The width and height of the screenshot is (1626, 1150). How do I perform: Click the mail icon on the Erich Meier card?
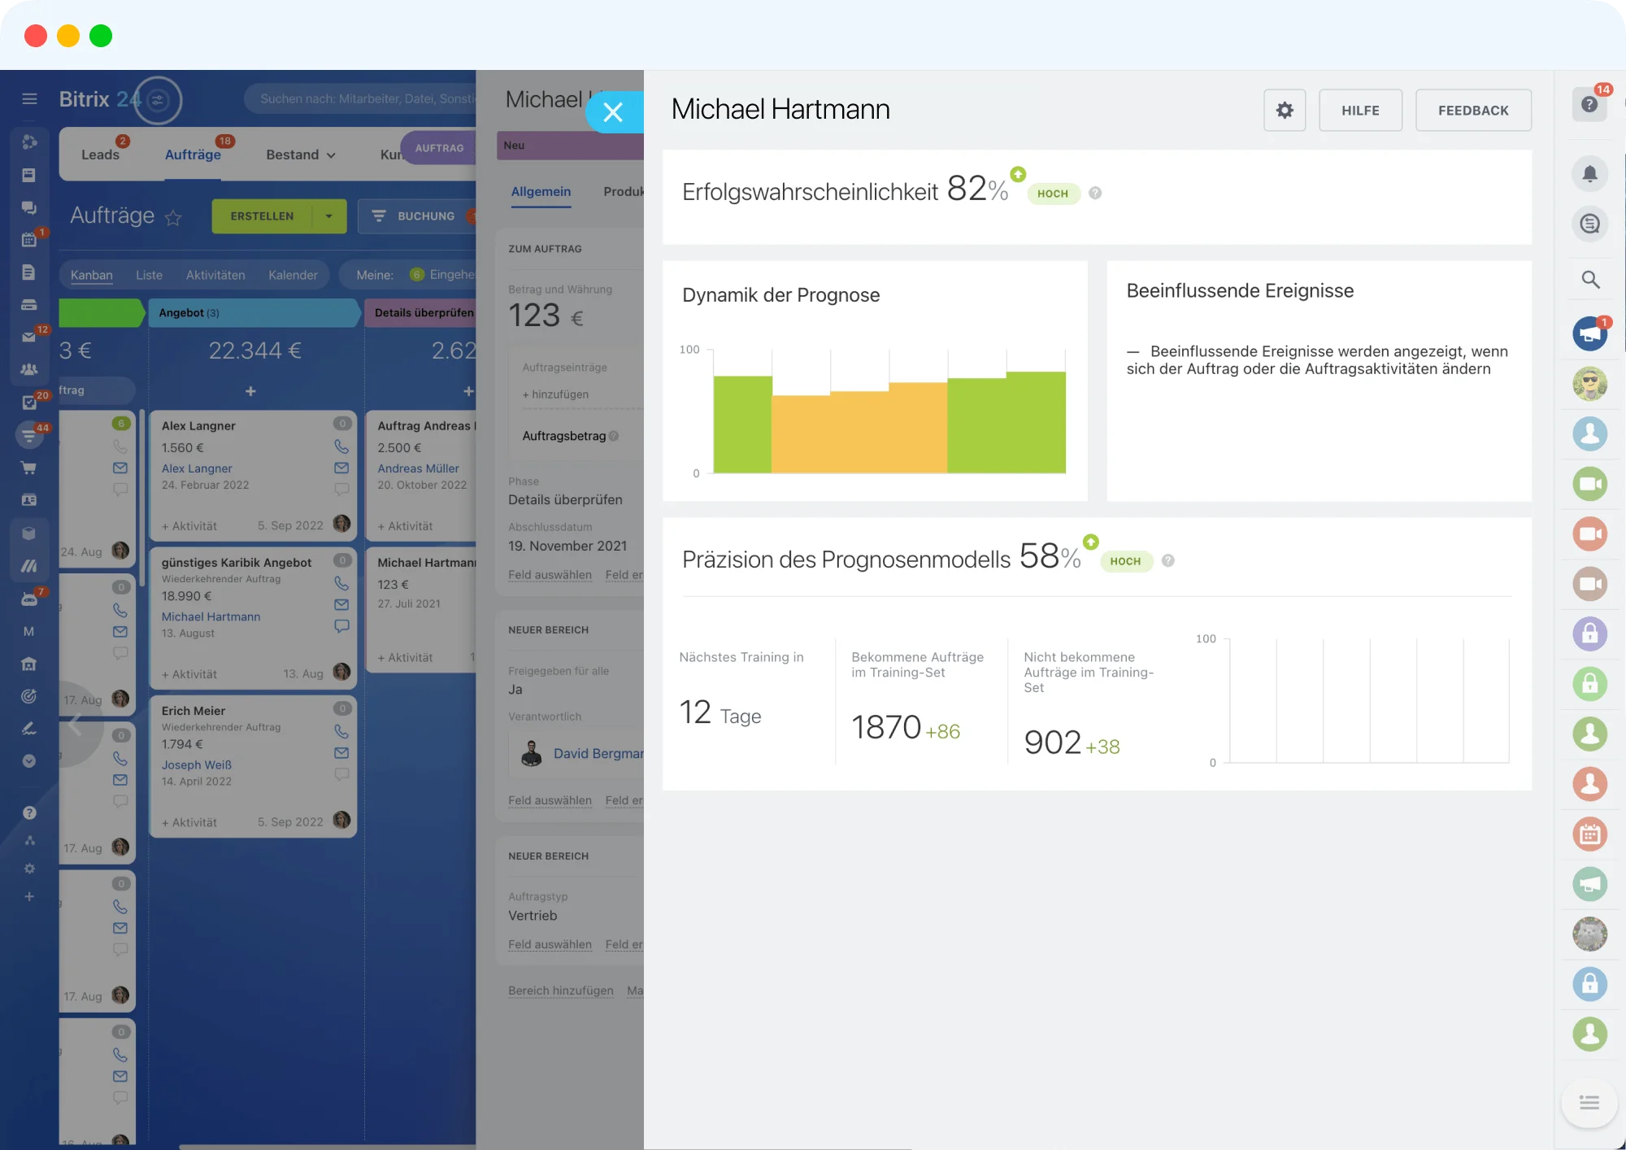(x=341, y=753)
